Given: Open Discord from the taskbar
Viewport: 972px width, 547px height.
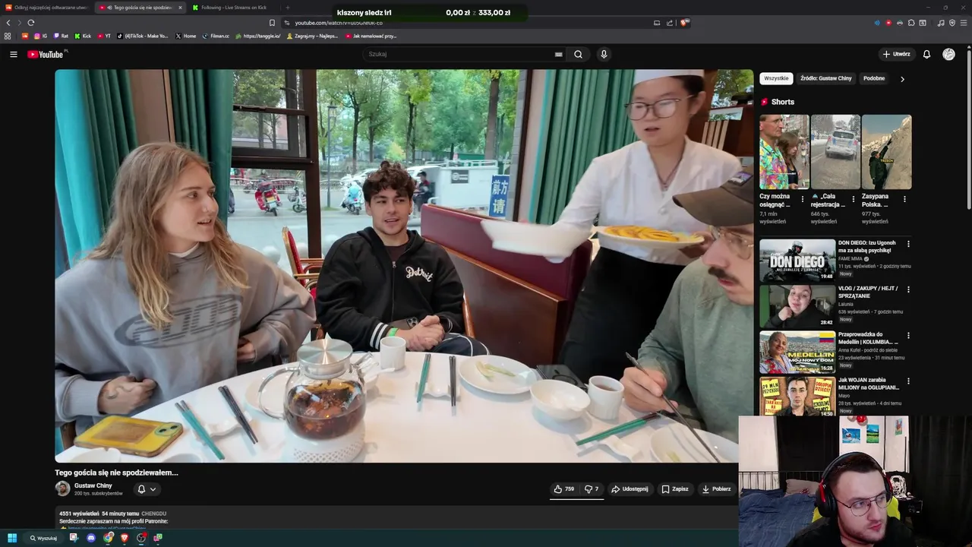Looking at the screenshot, I should coord(91,538).
